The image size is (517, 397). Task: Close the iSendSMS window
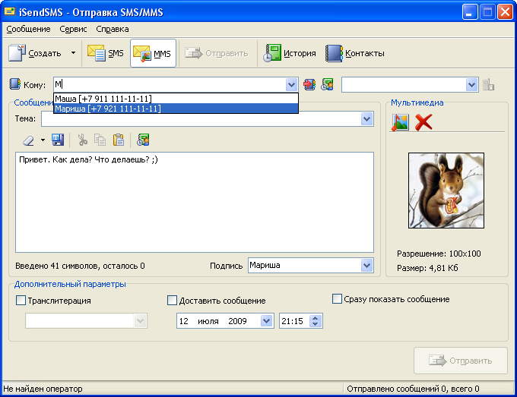505,12
